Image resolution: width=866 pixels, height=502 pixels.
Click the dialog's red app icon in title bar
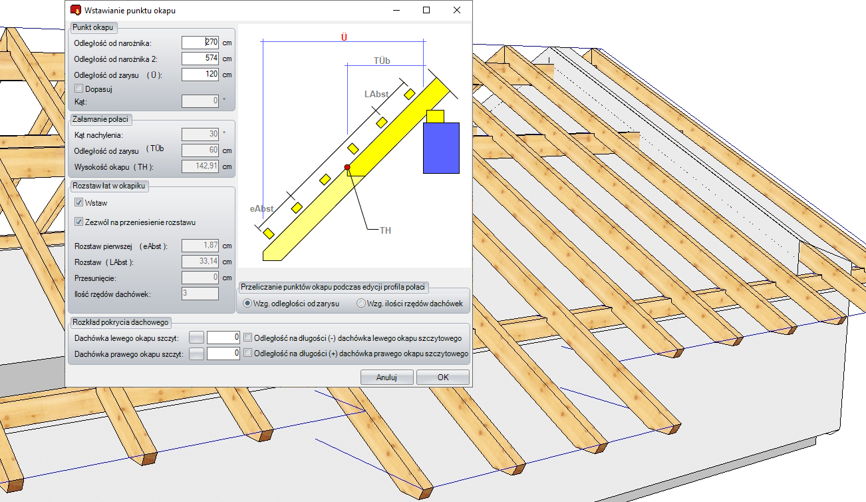pyautogui.click(x=75, y=11)
